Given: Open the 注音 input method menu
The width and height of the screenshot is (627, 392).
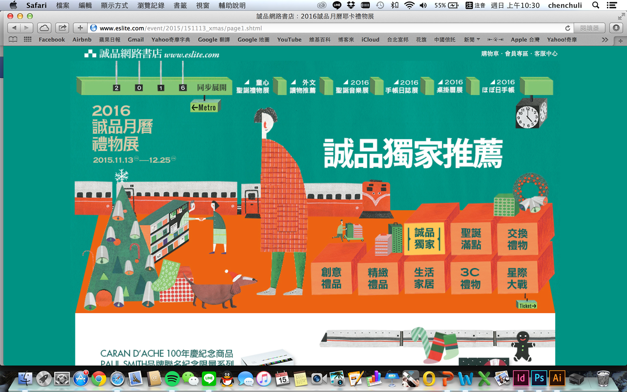Looking at the screenshot, I should click(475, 5).
